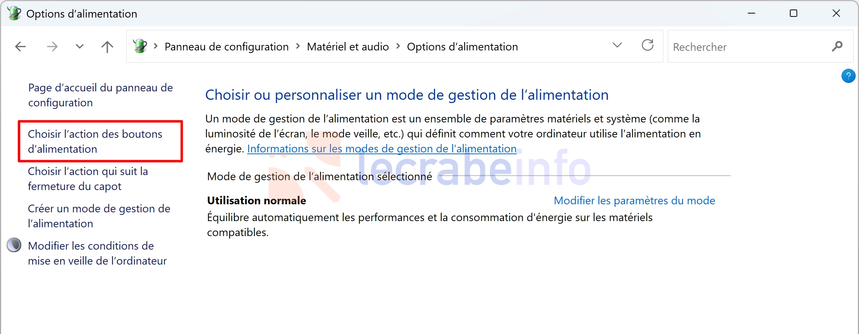Refresh the Options d'alimentation page
859x334 pixels.
[648, 45]
